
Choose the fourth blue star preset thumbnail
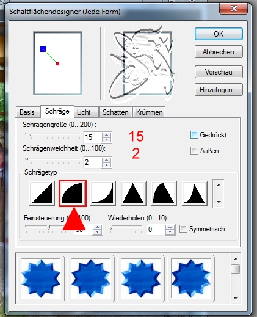(x=191, y=279)
